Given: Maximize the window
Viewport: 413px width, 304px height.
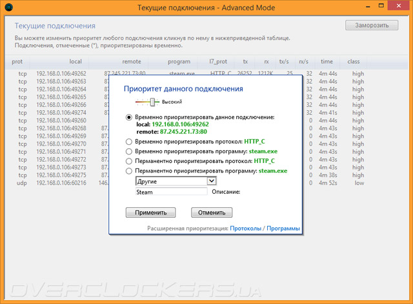Looking at the screenshot, I should point(381,6).
